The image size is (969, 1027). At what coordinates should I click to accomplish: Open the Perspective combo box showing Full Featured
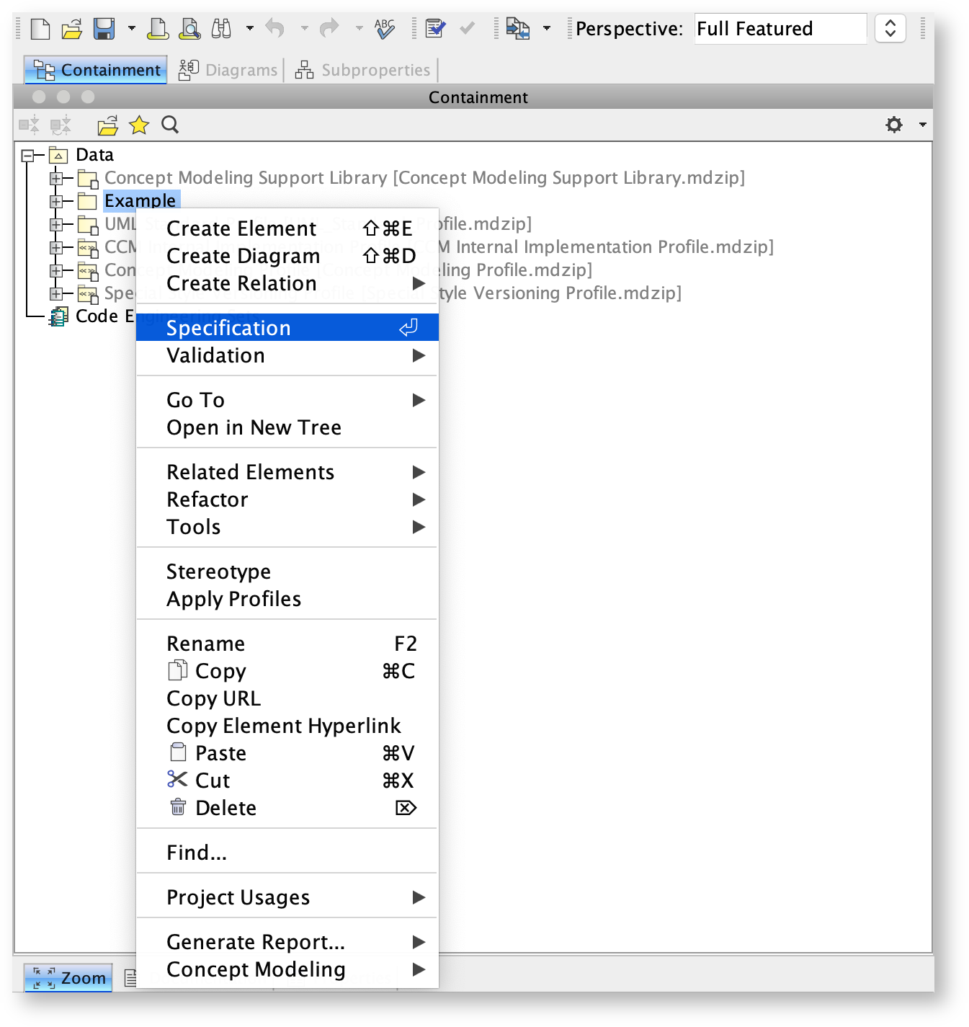click(780, 29)
